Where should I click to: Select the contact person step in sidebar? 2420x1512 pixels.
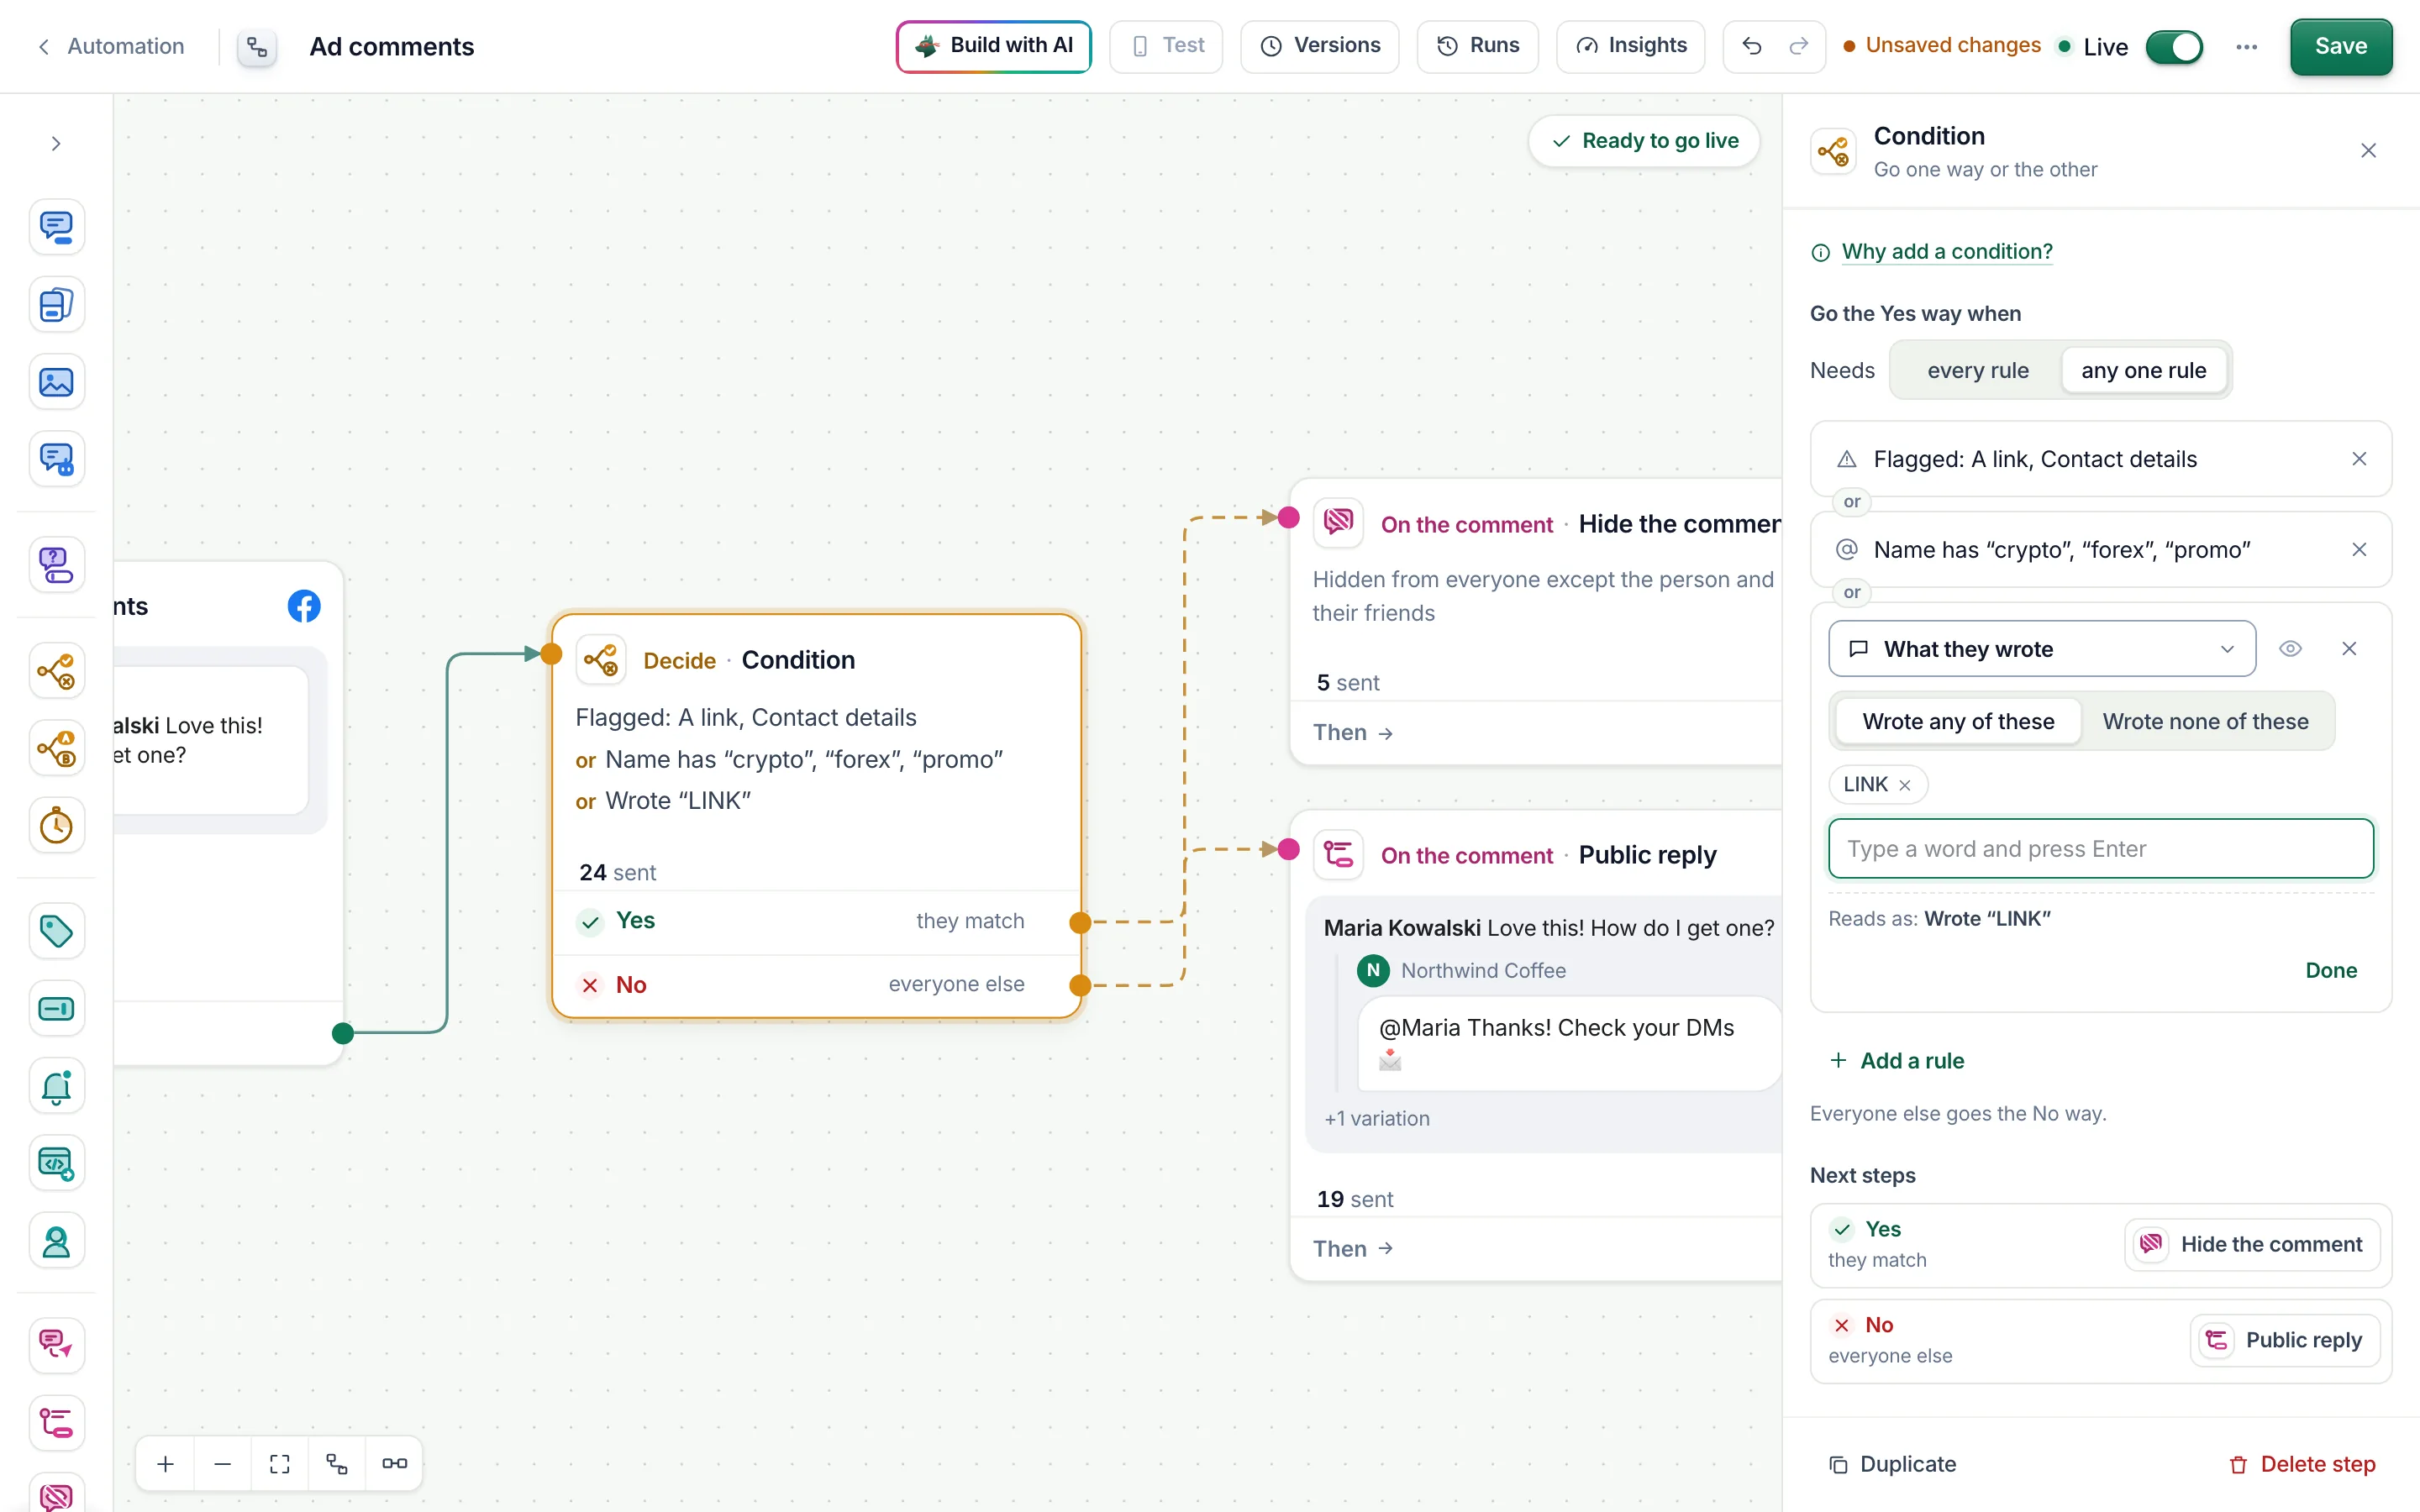[56, 1241]
